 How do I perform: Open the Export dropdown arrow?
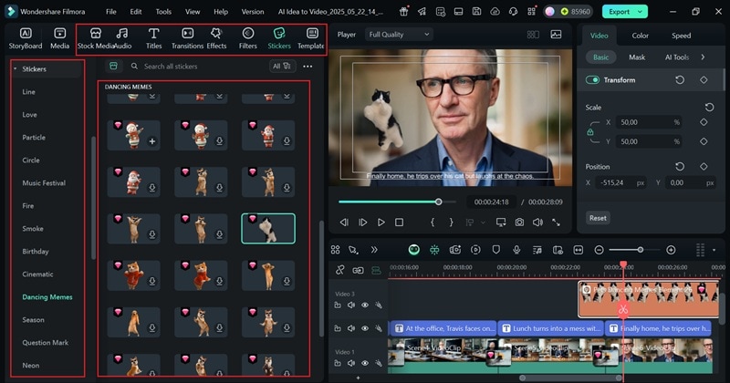pos(641,12)
